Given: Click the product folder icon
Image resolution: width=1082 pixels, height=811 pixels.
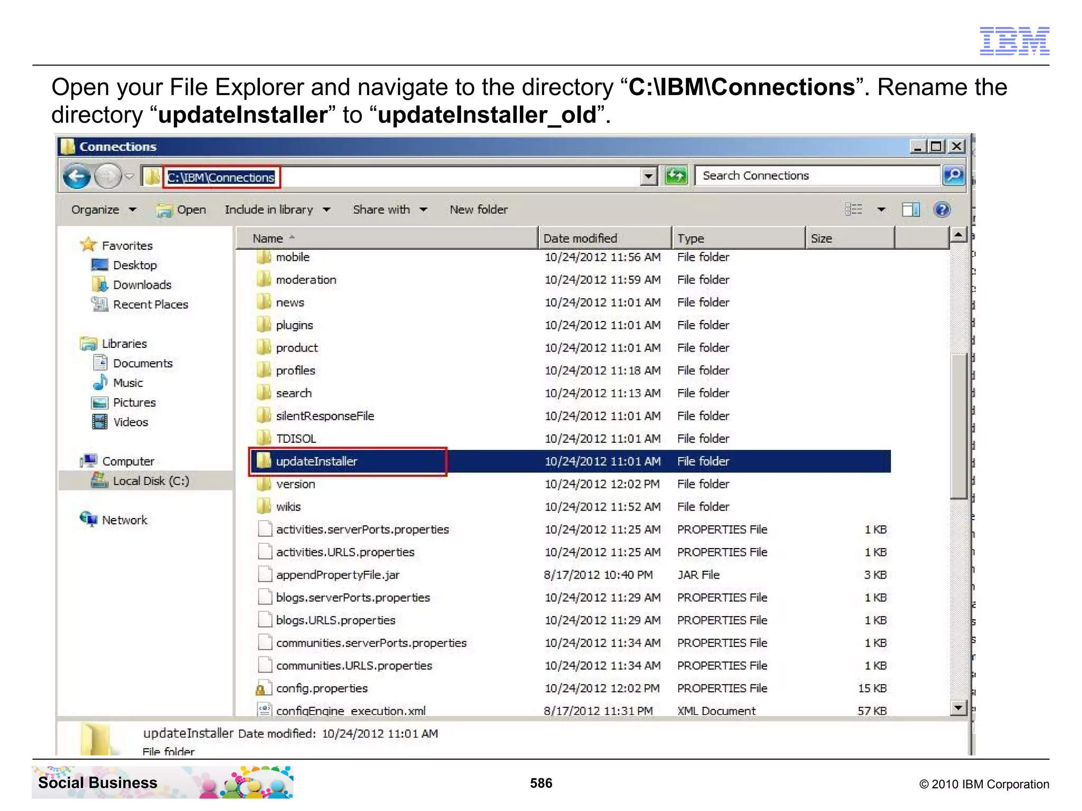Looking at the screenshot, I should click(264, 347).
